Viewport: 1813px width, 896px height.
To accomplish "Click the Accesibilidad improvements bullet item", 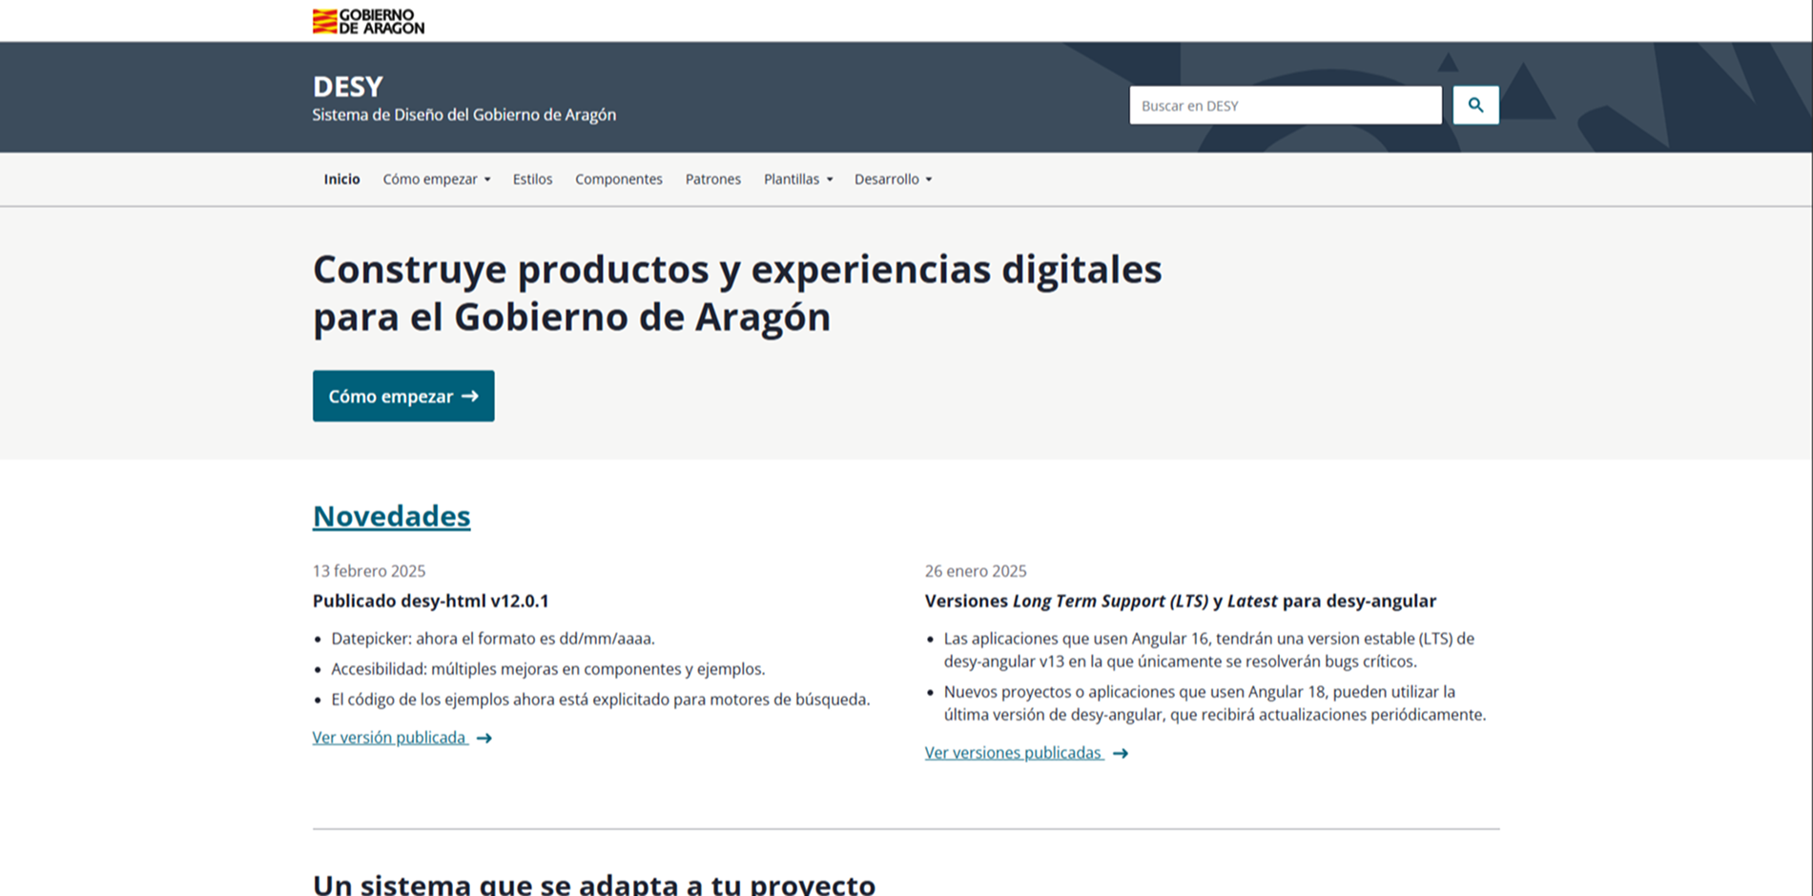I will (x=548, y=669).
